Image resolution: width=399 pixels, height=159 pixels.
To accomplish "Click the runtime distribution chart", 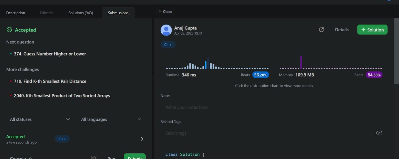I will point(217,63).
